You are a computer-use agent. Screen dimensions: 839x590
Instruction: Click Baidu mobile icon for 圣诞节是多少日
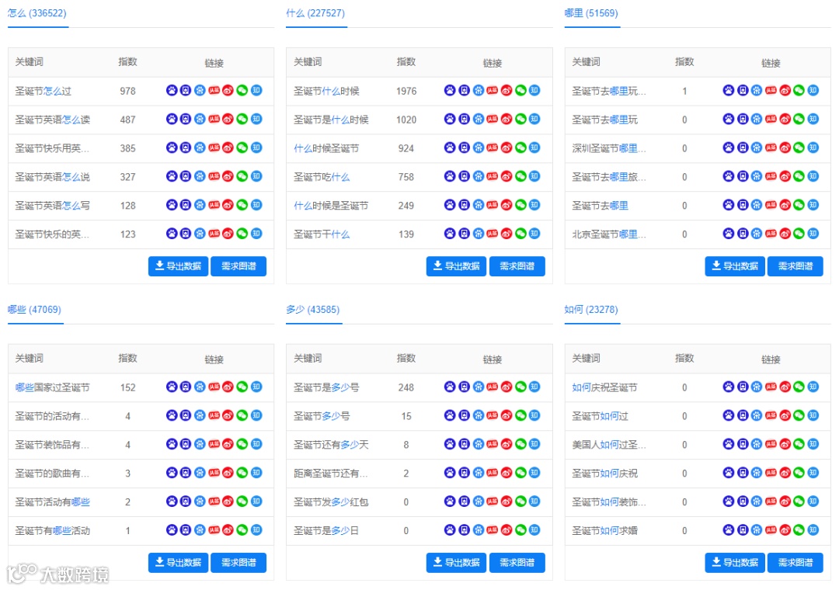click(x=464, y=530)
